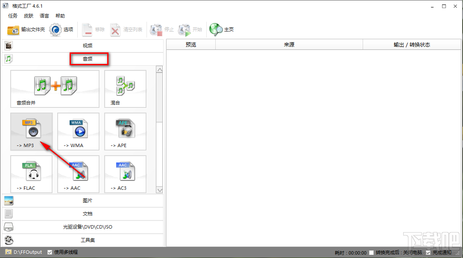Click the Stop conversion icon
The height and width of the screenshot is (258, 463).
(x=156, y=30)
